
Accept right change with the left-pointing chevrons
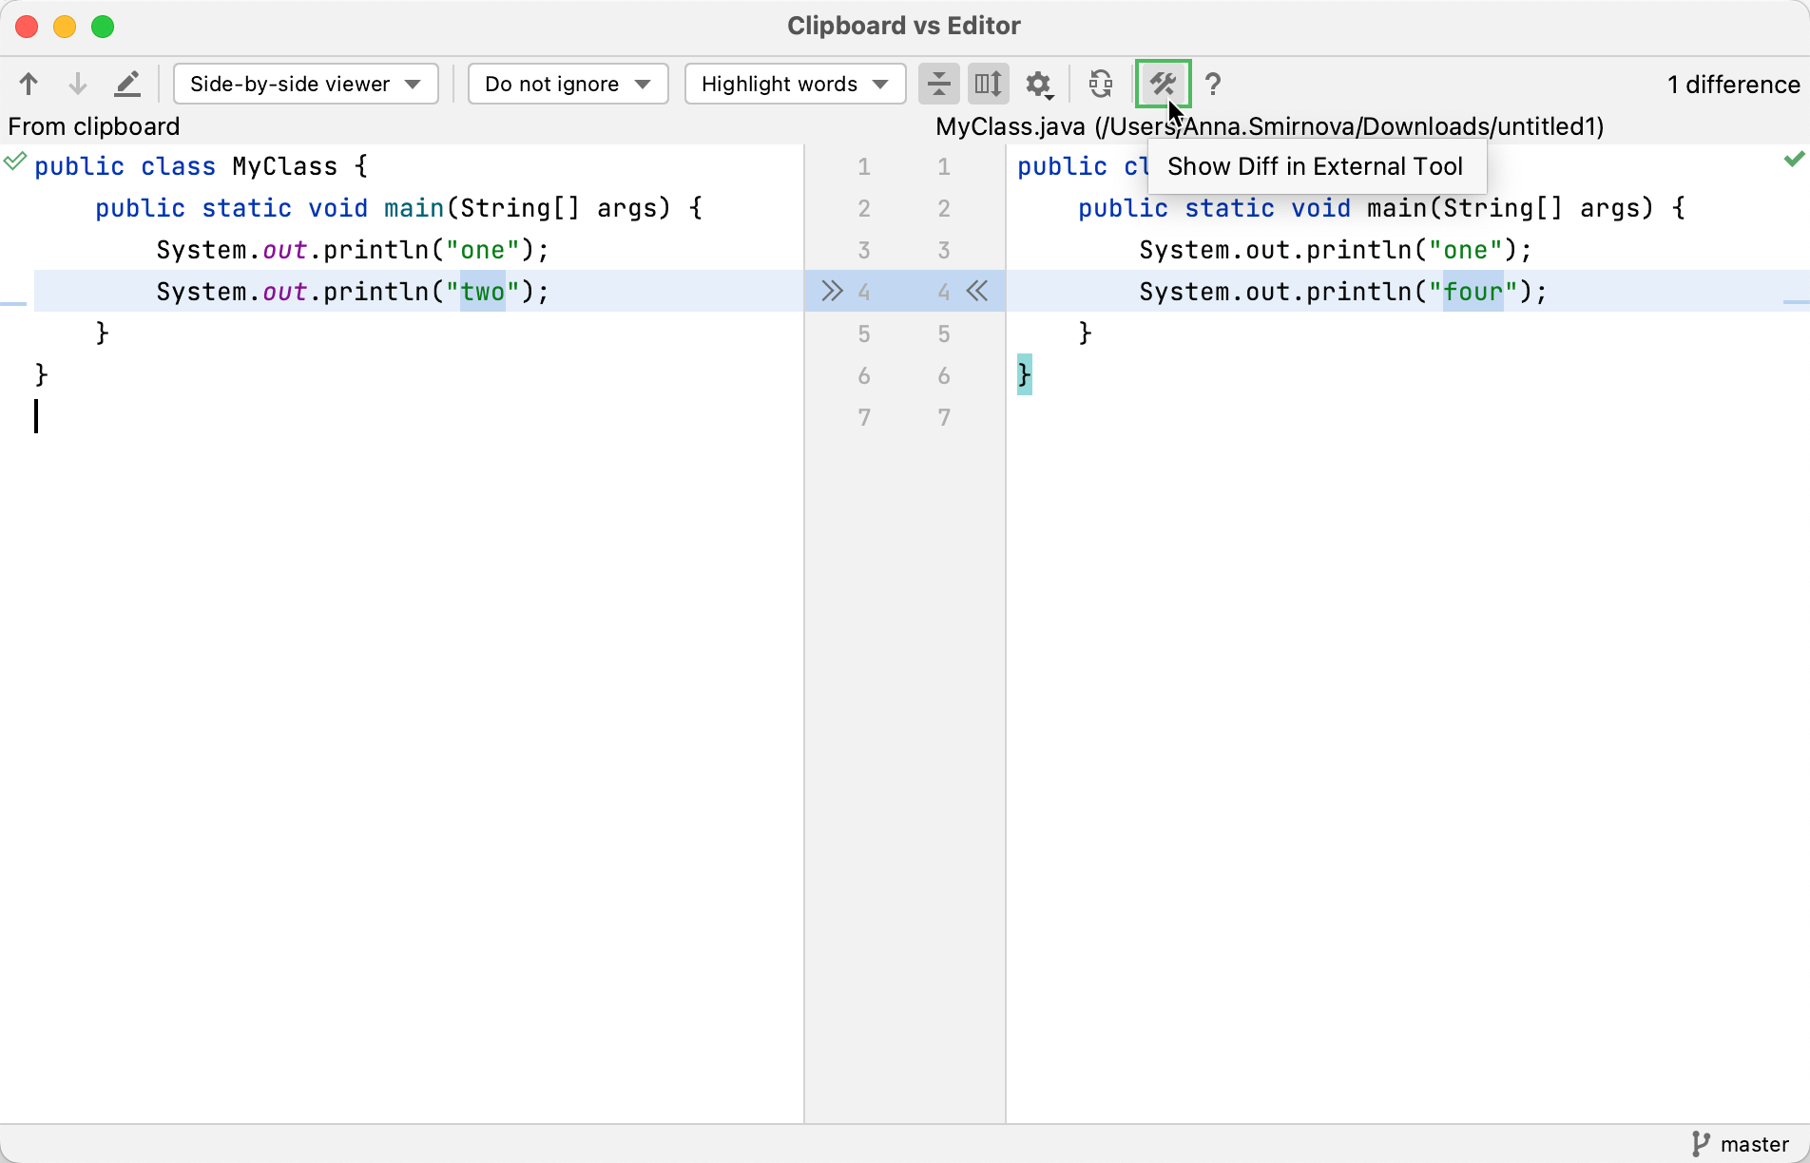[x=977, y=291]
